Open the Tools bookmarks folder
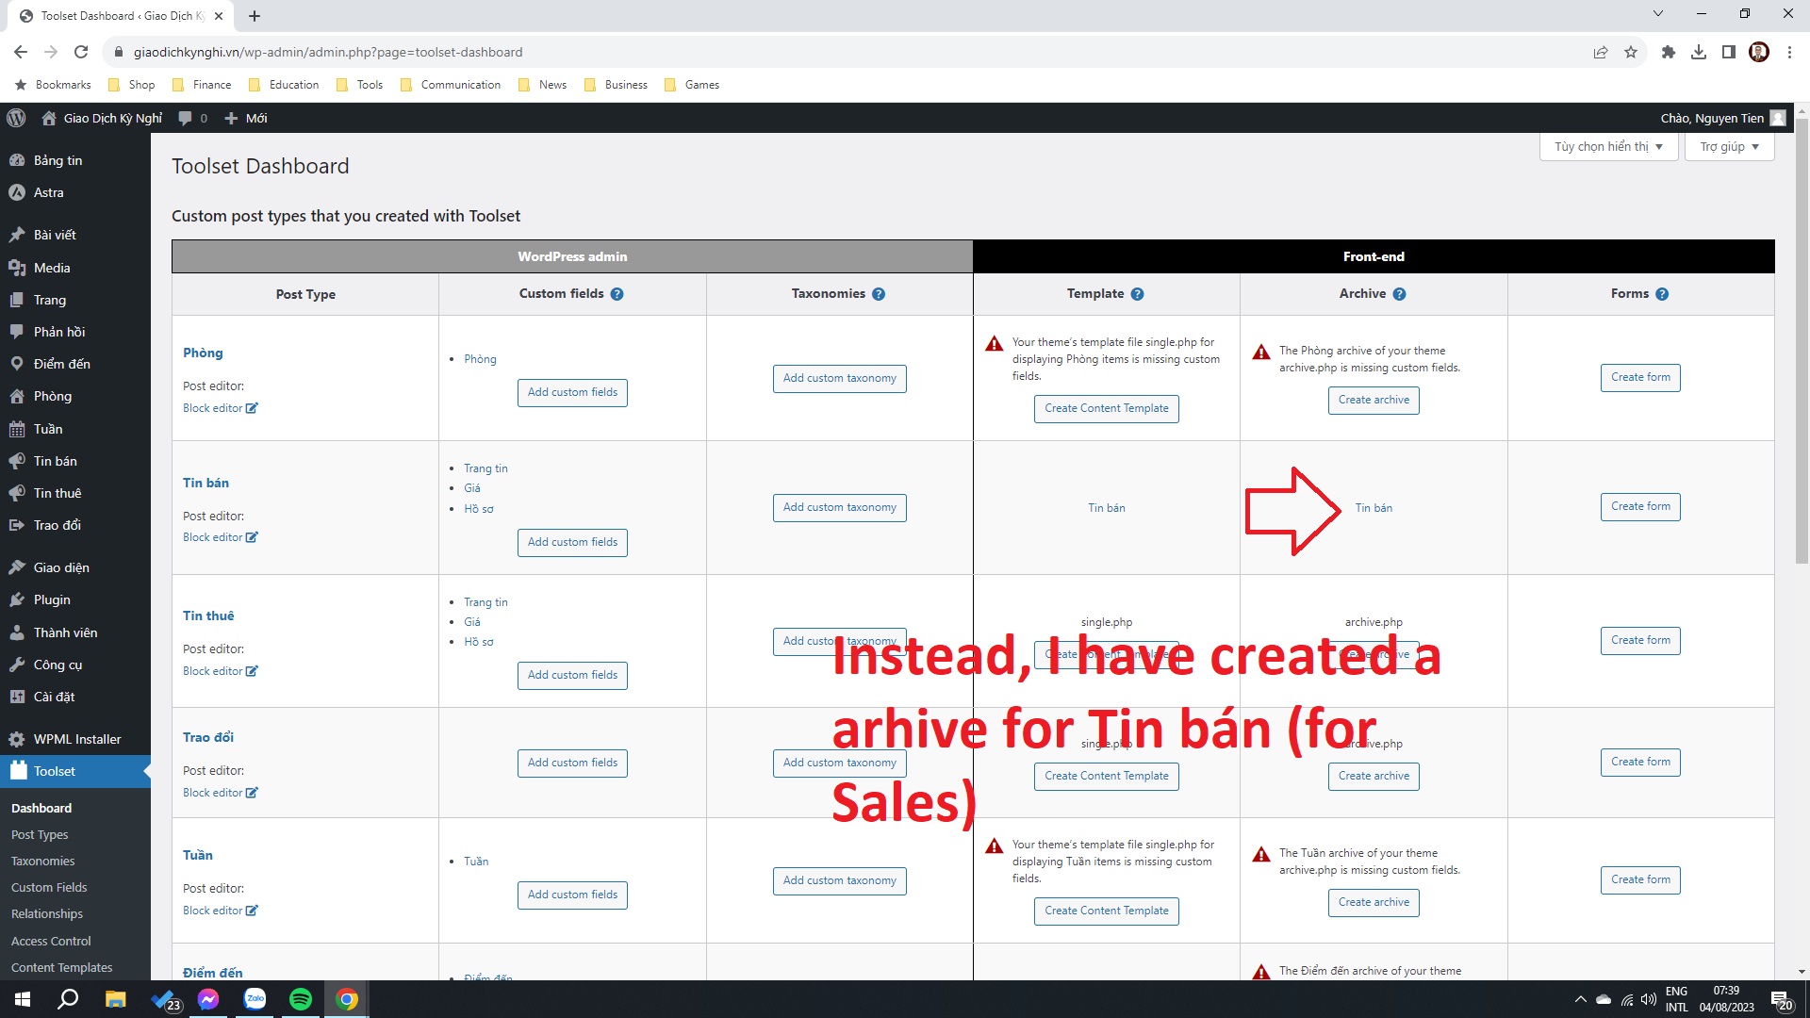1810x1018 pixels. coord(360,85)
